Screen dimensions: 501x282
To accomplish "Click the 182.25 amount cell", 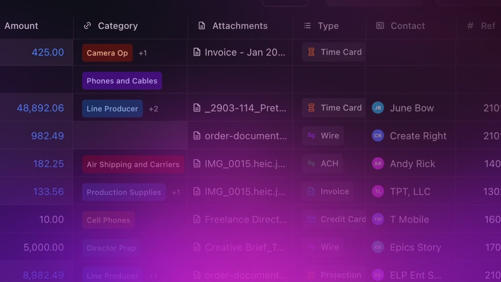I will 49,164.
